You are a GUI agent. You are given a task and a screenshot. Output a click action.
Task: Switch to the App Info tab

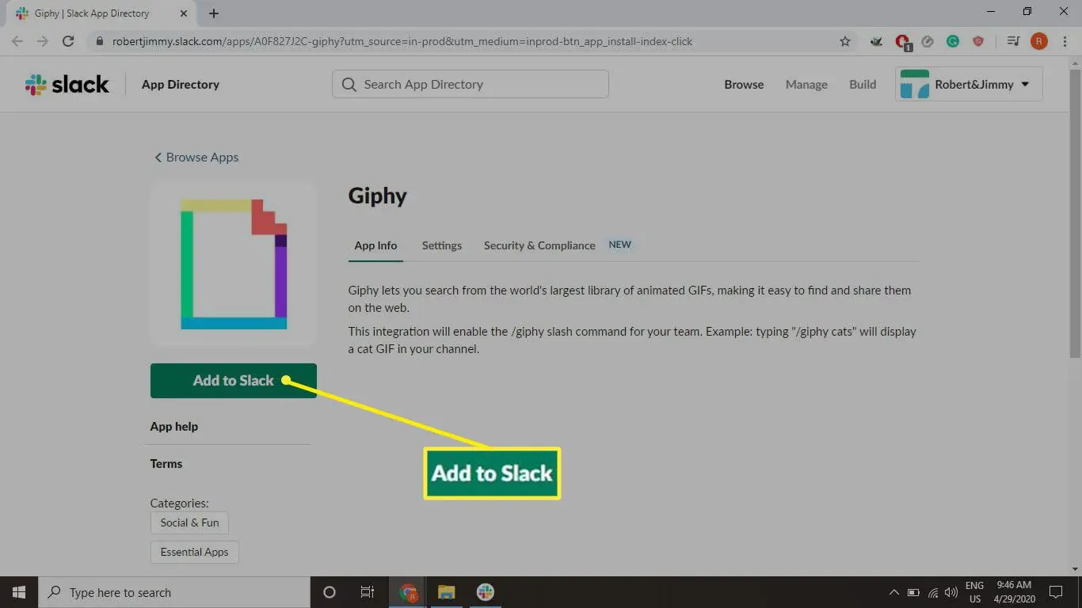375,245
